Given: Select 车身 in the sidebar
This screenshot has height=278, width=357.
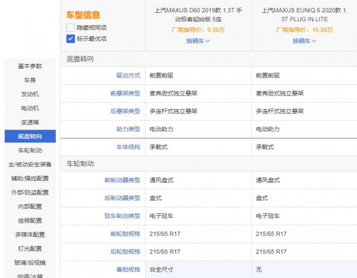Looking at the screenshot, I should [x=30, y=80].
